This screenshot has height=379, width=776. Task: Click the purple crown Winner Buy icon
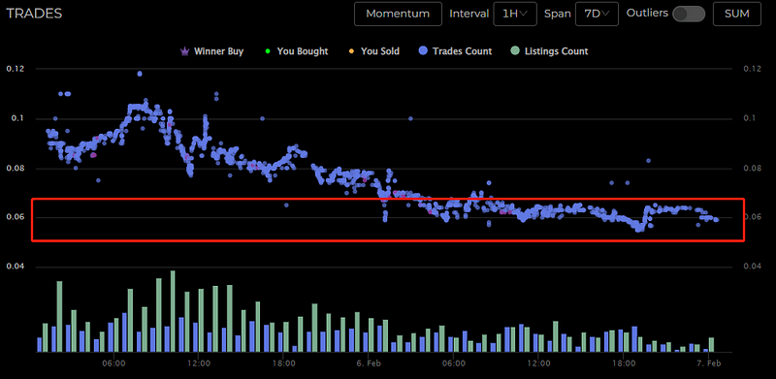[185, 51]
